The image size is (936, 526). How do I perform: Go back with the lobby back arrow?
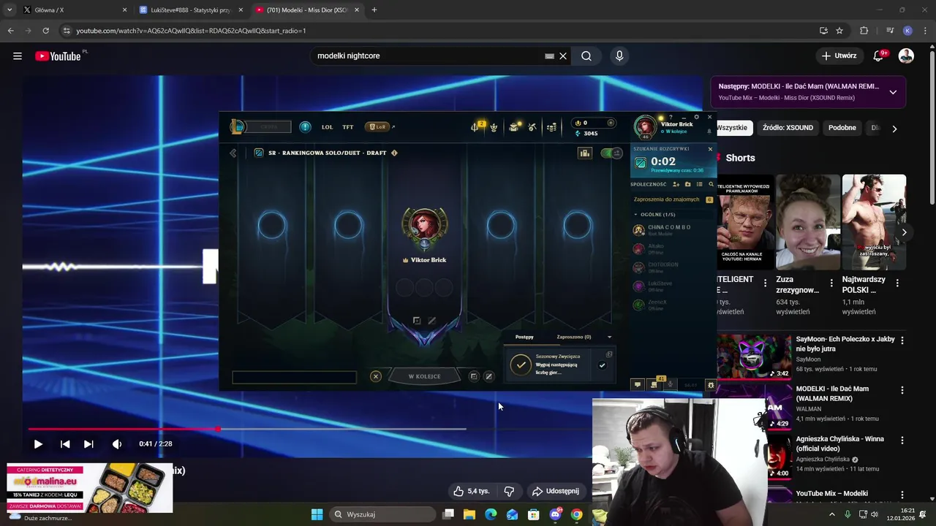click(233, 153)
